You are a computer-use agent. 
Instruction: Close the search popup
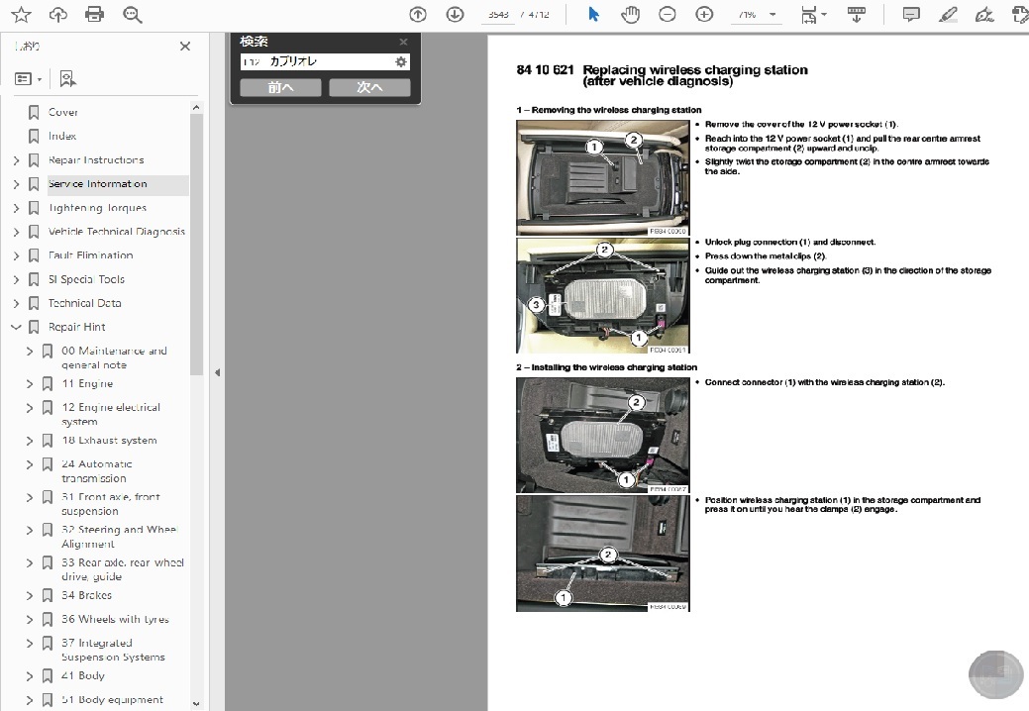click(404, 42)
